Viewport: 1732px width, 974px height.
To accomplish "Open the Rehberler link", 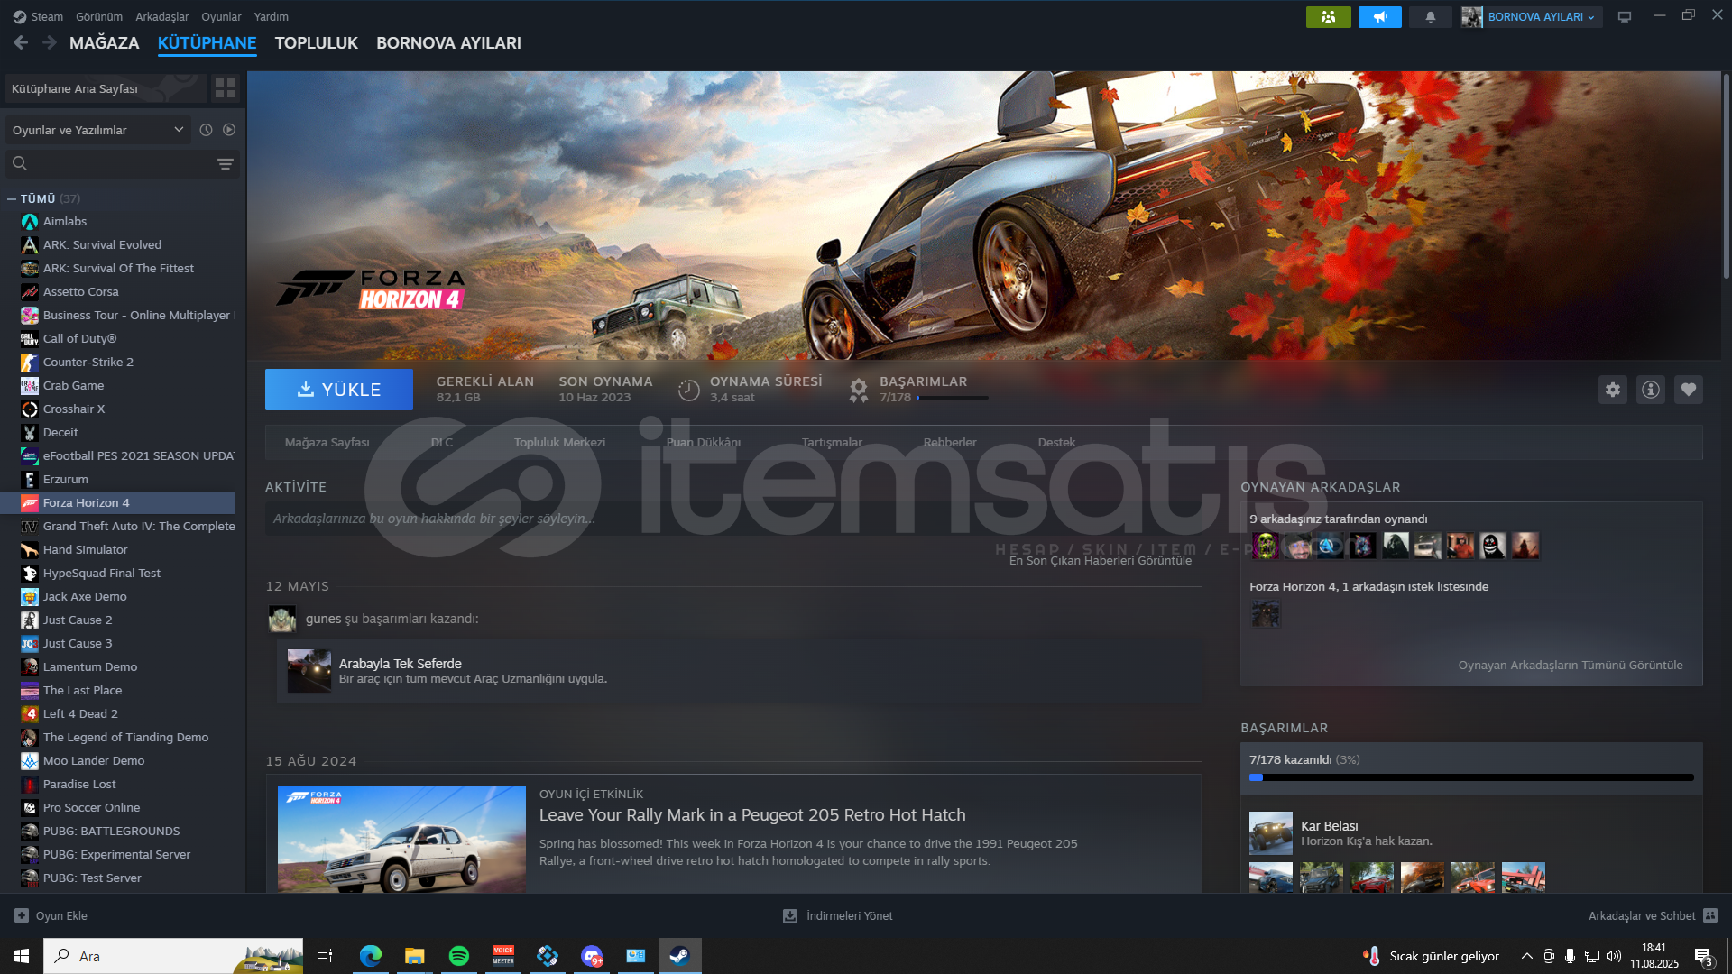I will 950,443.
